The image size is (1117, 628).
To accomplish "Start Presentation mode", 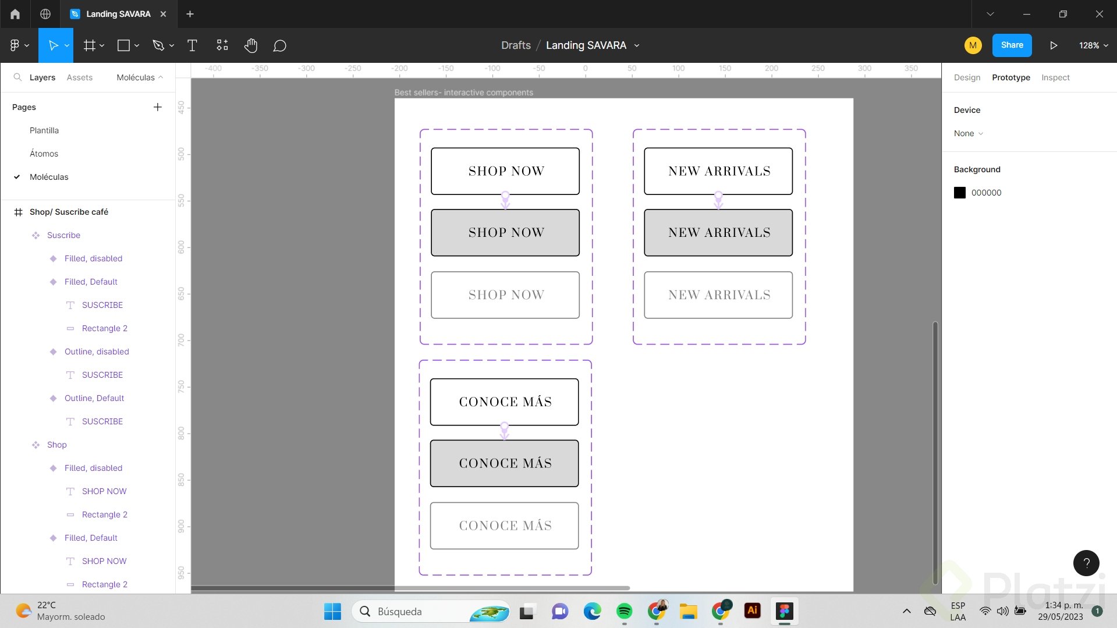I will coord(1053,45).
